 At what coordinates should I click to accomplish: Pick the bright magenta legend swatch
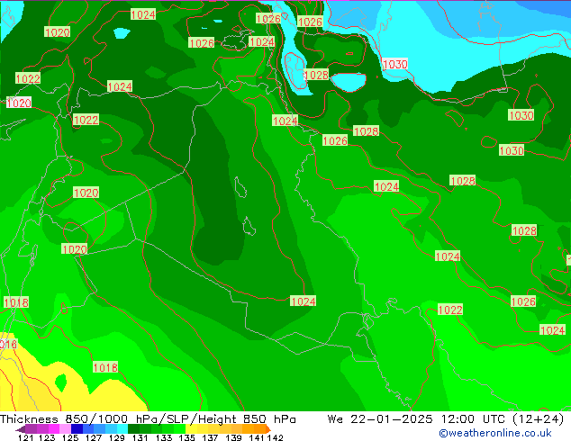(x=54, y=429)
